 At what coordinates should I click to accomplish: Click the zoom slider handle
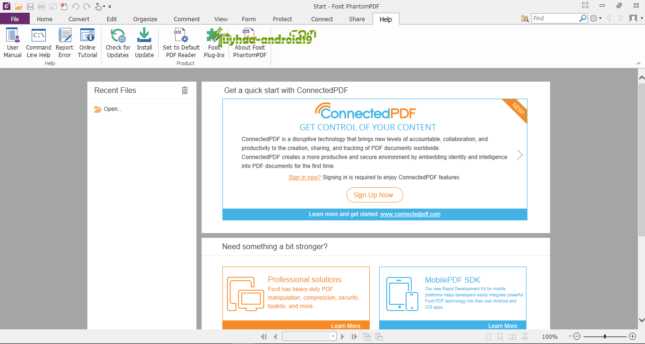[605, 336]
